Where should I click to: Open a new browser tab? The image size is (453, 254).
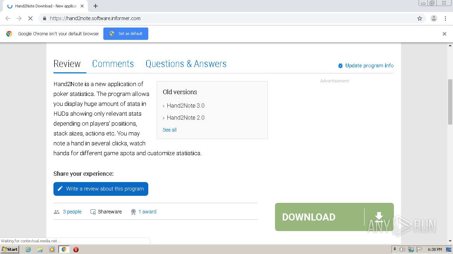tap(96, 6)
